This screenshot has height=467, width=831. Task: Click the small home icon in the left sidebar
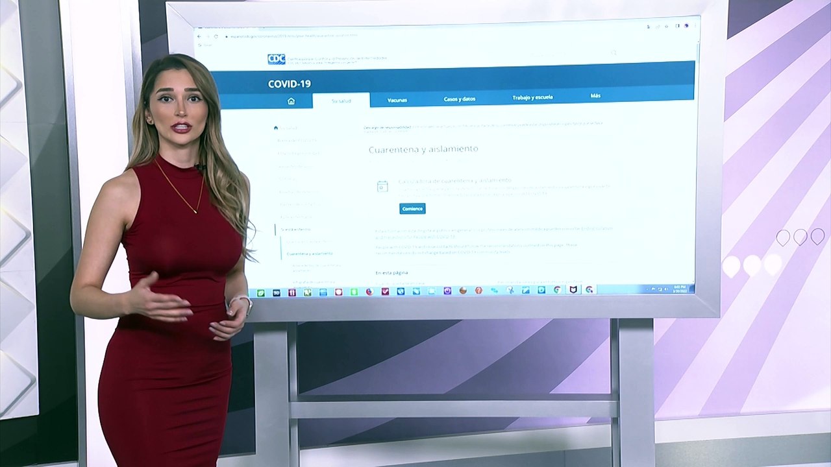click(276, 128)
